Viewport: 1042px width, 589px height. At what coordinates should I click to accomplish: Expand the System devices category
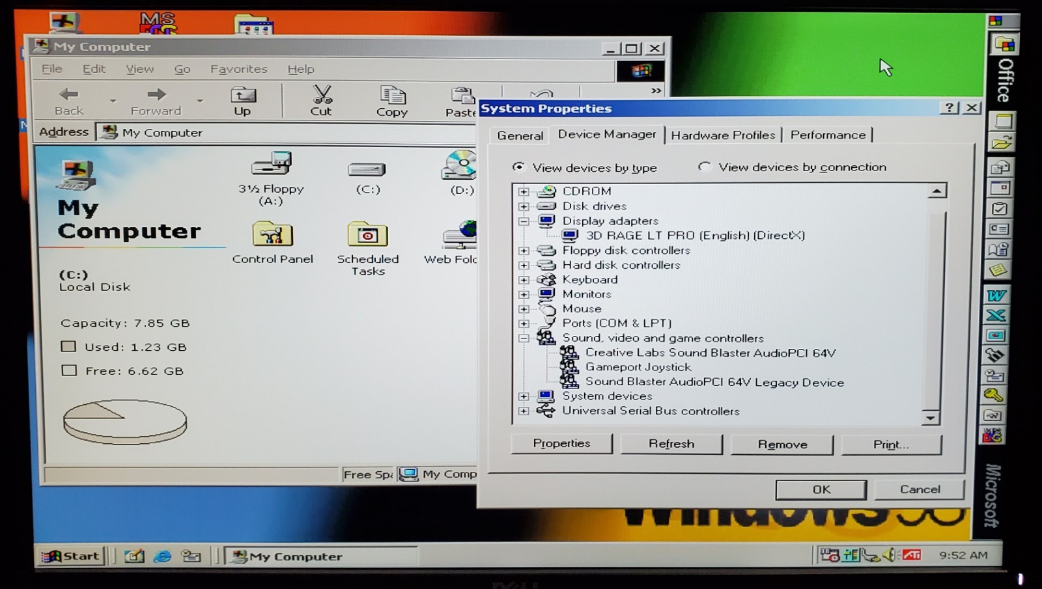click(x=524, y=396)
